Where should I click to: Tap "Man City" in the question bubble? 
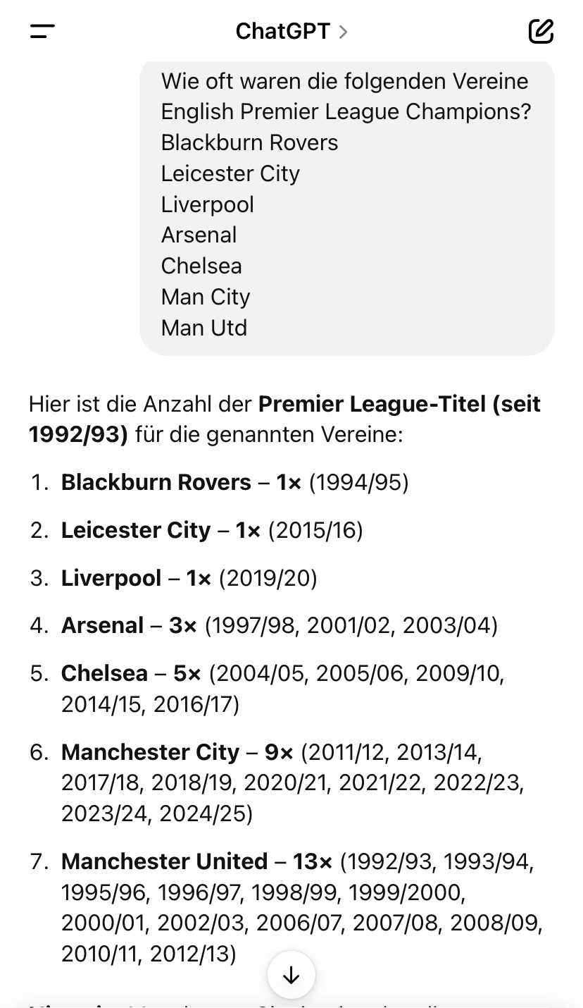(206, 297)
